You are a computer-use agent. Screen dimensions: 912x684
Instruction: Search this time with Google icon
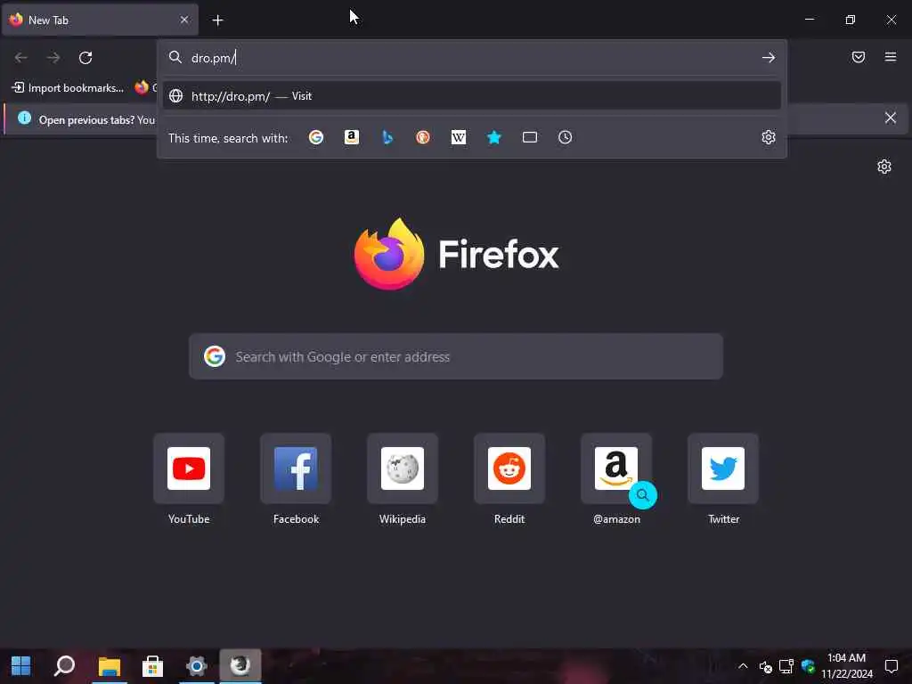[x=316, y=137]
